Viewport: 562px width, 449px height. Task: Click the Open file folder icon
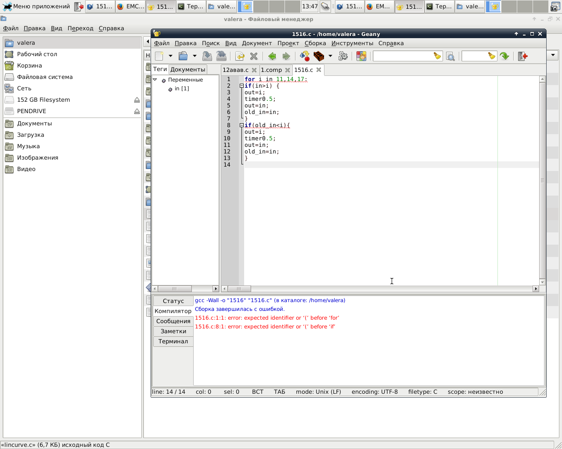[183, 56]
